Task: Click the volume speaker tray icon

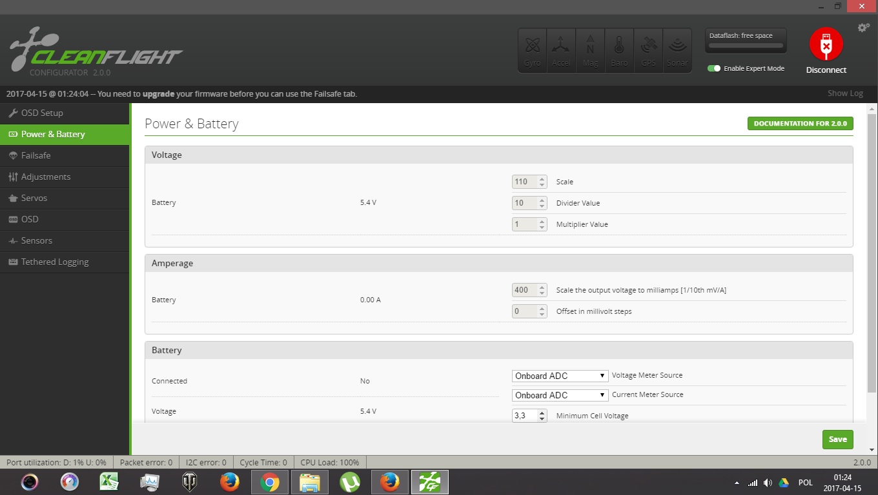Action: tap(768, 483)
